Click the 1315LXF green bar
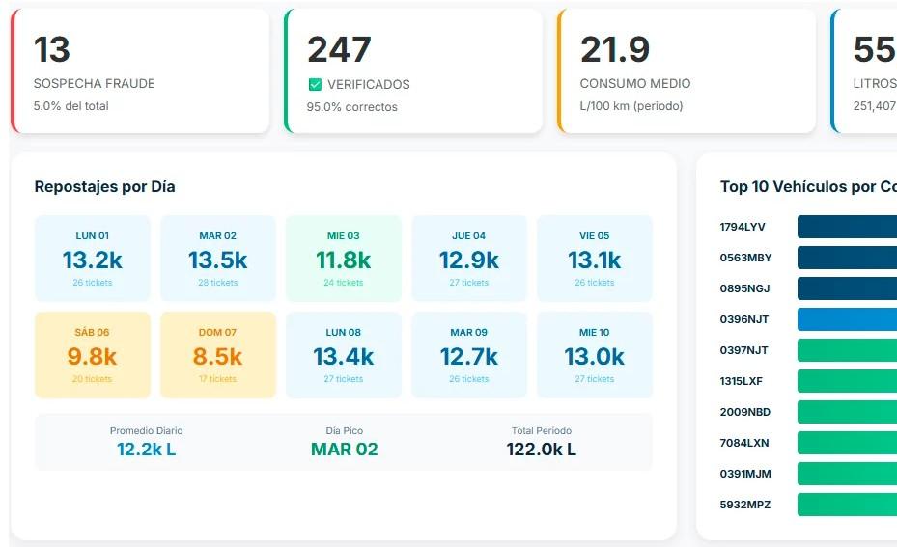This screenshot has height=547, width=897. [x=847, y=381]
